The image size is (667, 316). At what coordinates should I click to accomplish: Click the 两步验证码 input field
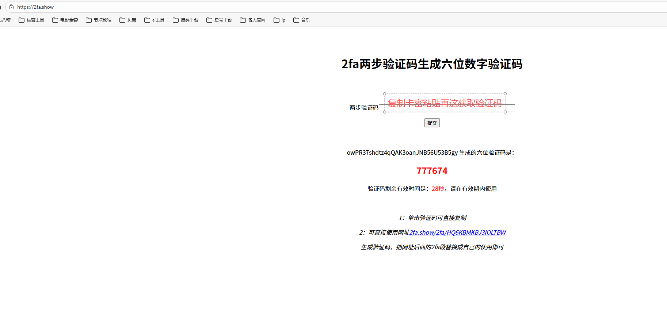tap(447, 108)
